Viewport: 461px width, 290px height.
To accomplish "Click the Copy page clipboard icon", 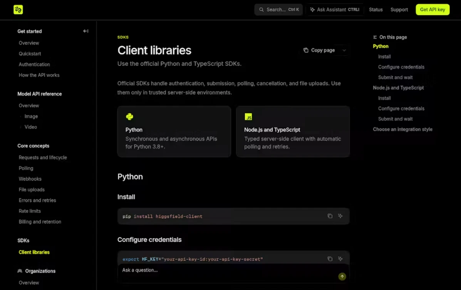I will point(306,50).
